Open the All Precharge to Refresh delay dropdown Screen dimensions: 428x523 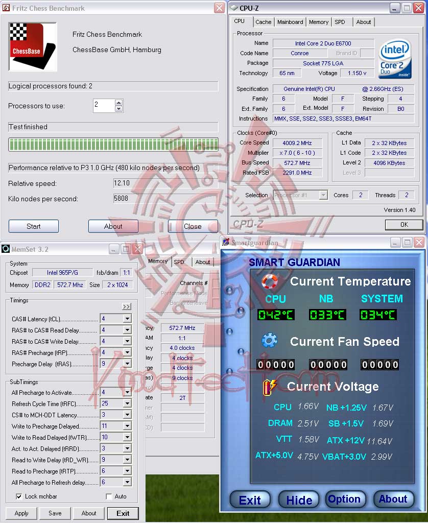[128, 482]
